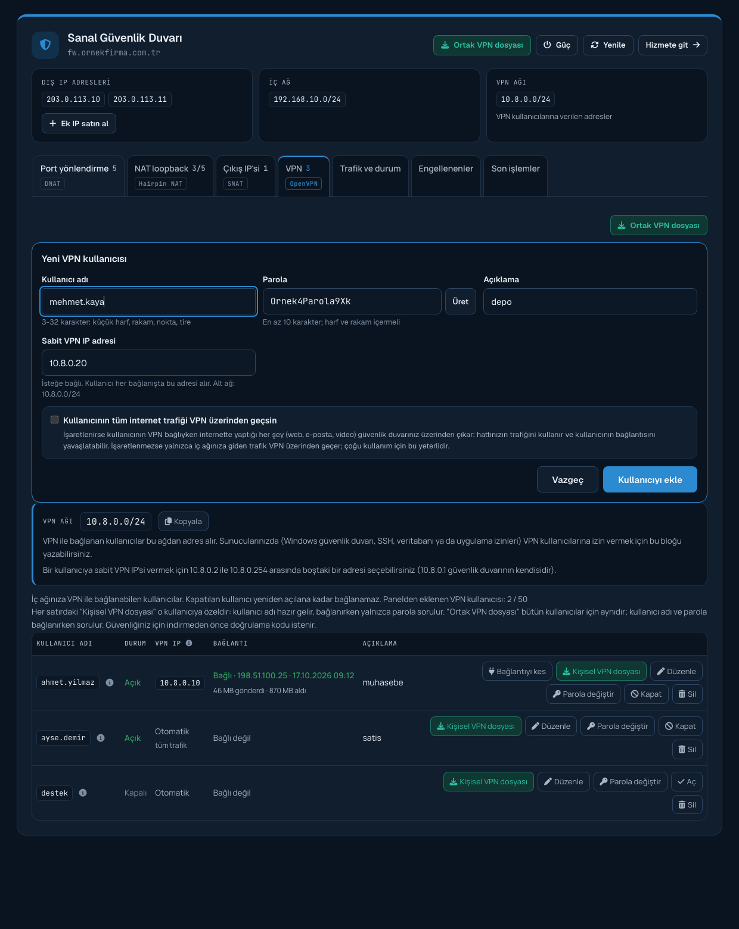Click info icon next to ayse.demir
The image size is (739, 929).
pos(101,738)
